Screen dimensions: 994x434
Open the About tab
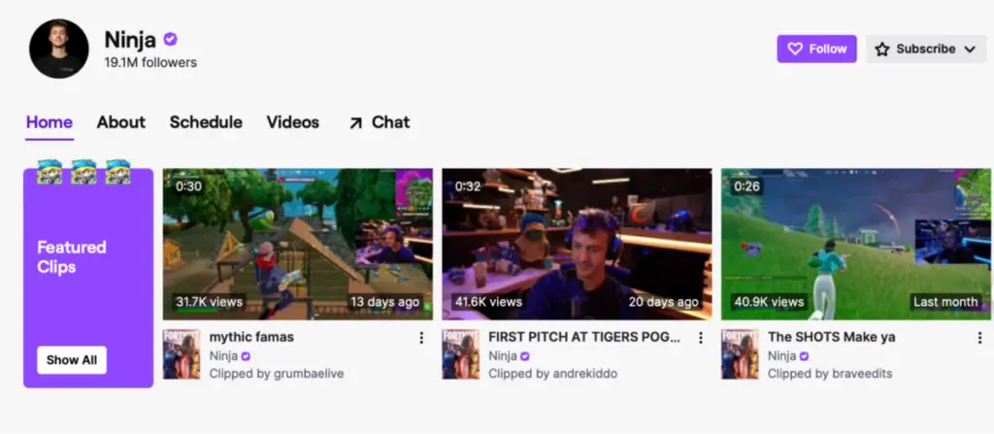[x=121, y=121]
